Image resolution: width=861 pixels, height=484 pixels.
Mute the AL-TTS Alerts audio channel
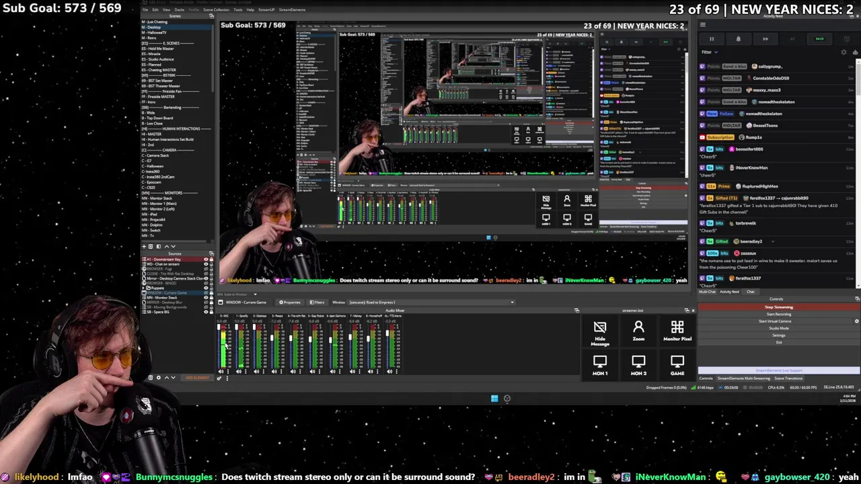389,371
